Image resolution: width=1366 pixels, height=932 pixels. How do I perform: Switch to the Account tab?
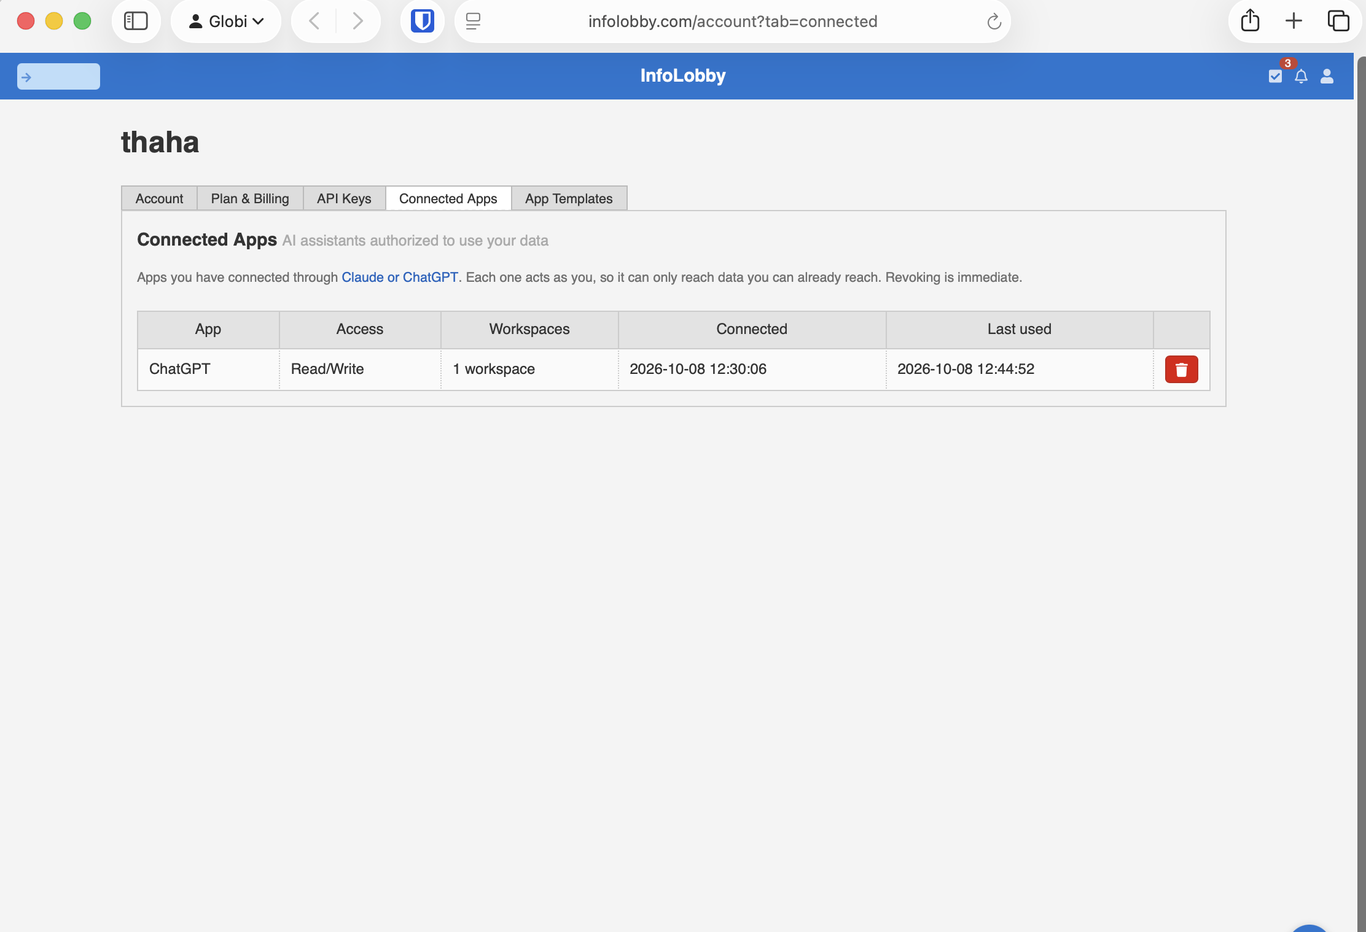[159, 198]
